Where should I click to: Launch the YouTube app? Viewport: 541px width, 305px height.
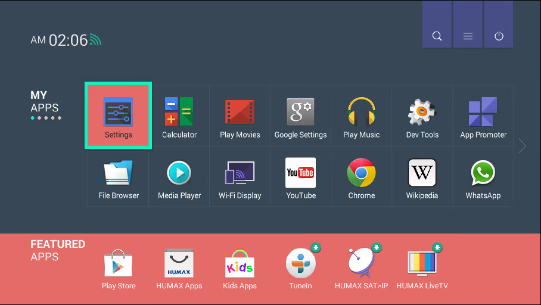pos(300,177)
